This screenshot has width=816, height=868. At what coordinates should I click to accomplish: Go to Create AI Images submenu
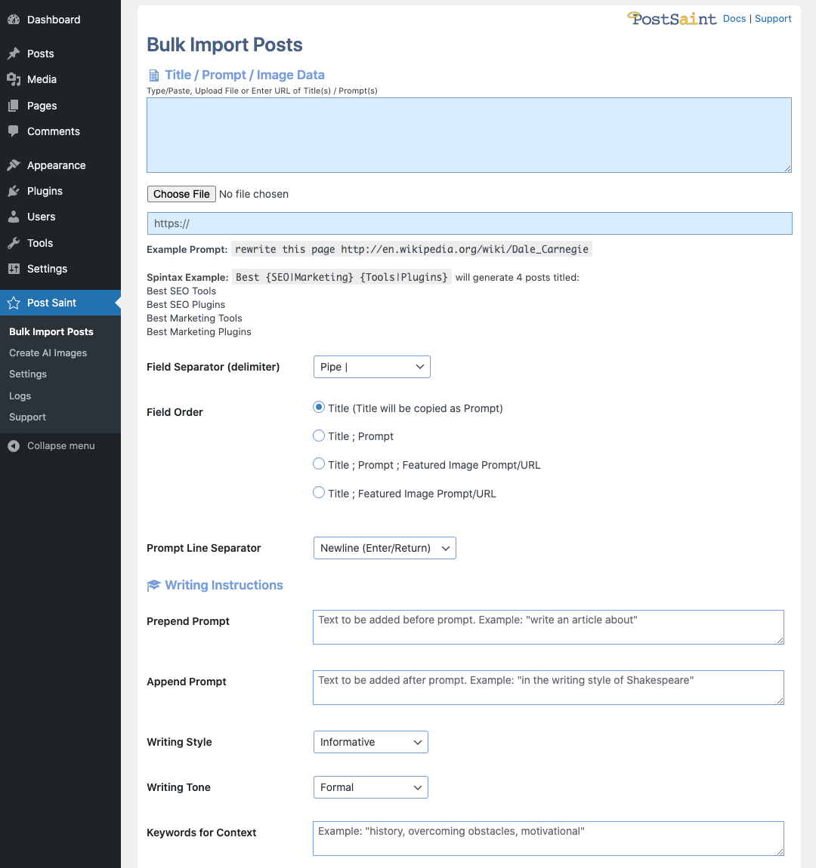point(48,353)
